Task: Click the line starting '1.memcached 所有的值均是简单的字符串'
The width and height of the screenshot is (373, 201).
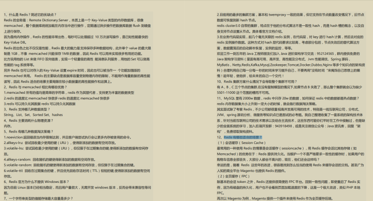Action: [x=69, y=93]
